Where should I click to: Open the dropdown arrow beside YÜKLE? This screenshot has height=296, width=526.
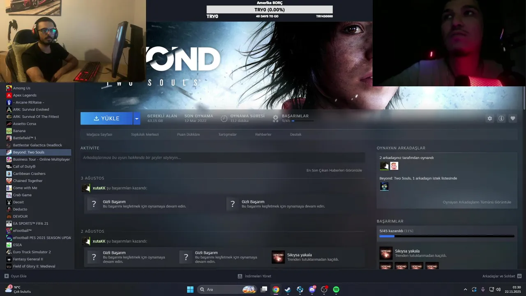coord(137,118)
